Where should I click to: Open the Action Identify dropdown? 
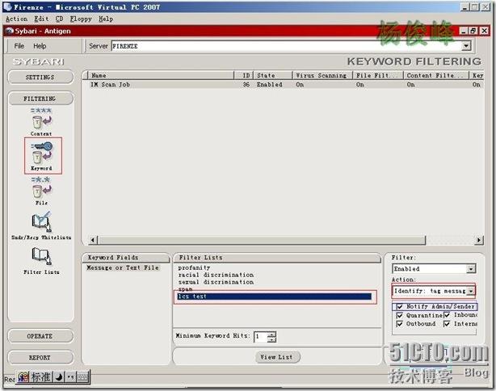pyautogui.click(x=471, y=291)
